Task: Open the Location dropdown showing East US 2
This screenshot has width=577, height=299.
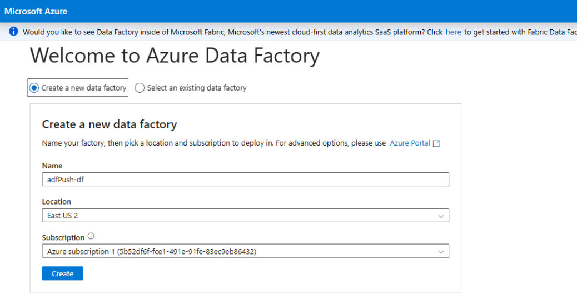Action: pyautogui.click(x=246, y=216)
